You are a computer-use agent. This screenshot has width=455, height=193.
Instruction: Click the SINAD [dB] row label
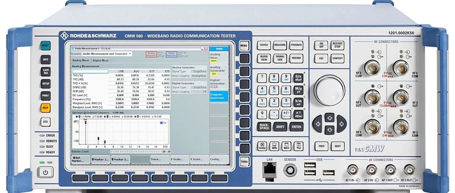point(79,87)
